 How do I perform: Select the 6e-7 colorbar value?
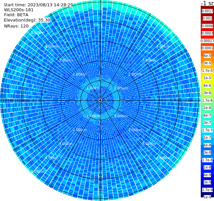click(207, 115)
